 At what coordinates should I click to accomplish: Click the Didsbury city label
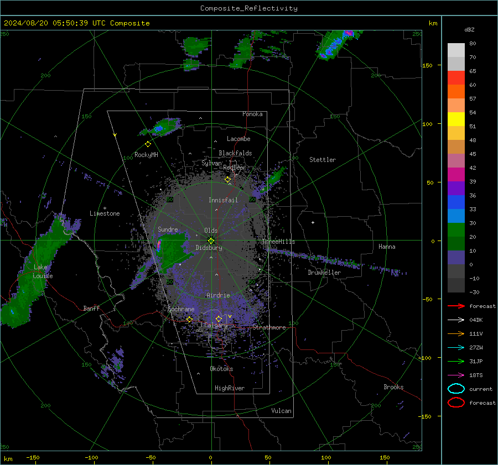coord(209,248)
